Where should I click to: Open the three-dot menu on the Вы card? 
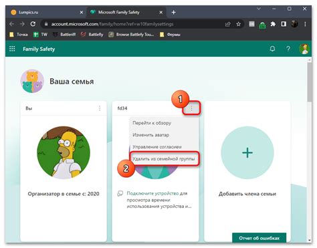[100, 108]
